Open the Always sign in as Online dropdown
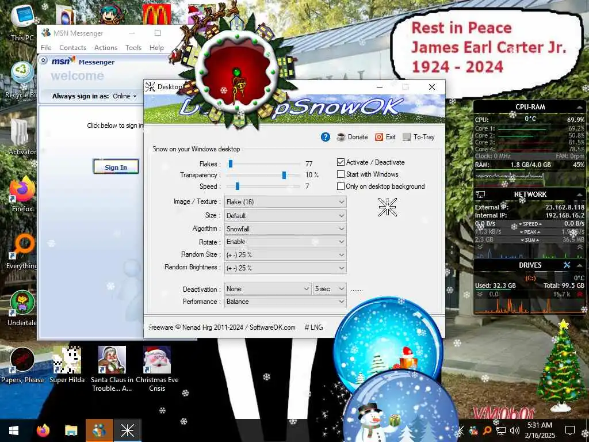 125,96
